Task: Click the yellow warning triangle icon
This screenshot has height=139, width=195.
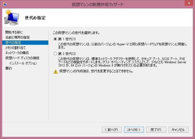Action: tap(55, 72)
